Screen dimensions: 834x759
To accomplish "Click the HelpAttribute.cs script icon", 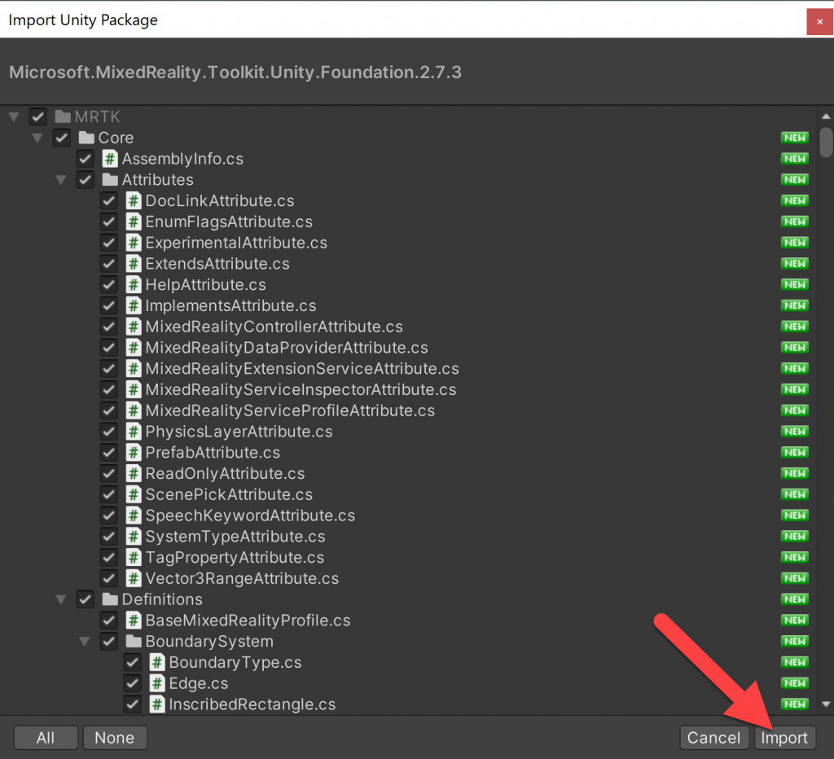I will click(x=134, y=284).
